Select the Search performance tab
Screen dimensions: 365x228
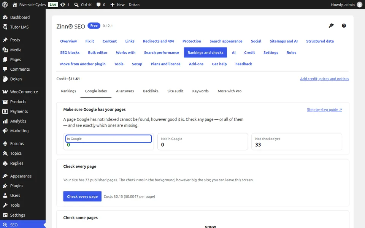(162, 52)
